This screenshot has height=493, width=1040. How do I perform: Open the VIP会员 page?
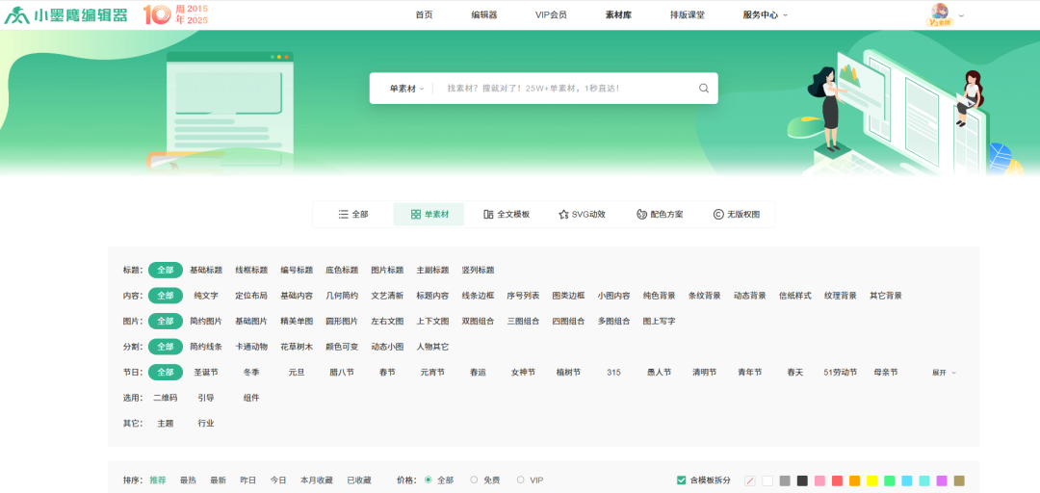[x=551, y=15]
